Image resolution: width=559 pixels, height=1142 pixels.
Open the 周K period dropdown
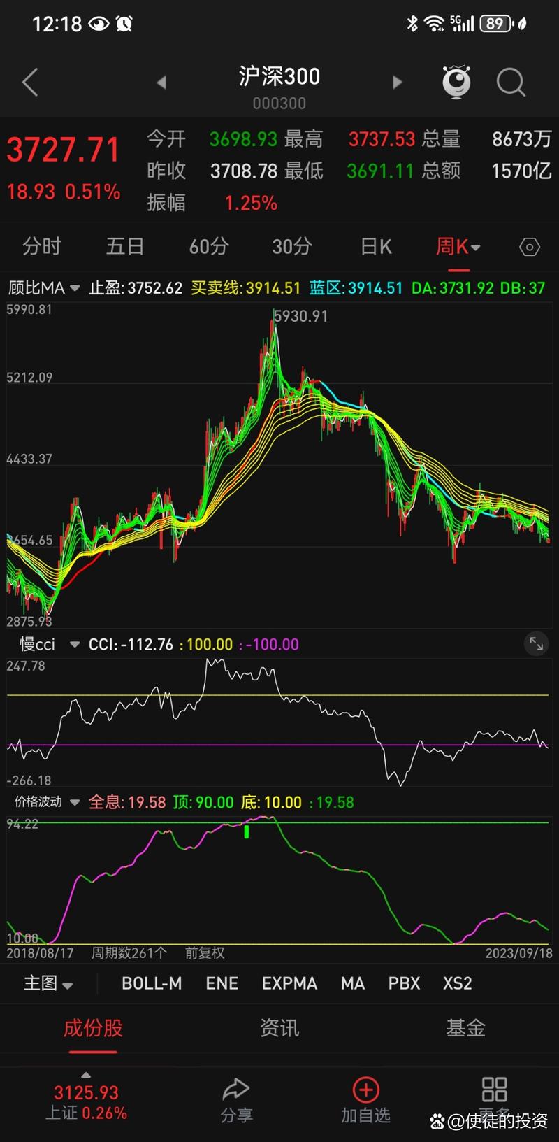(458, 246)
